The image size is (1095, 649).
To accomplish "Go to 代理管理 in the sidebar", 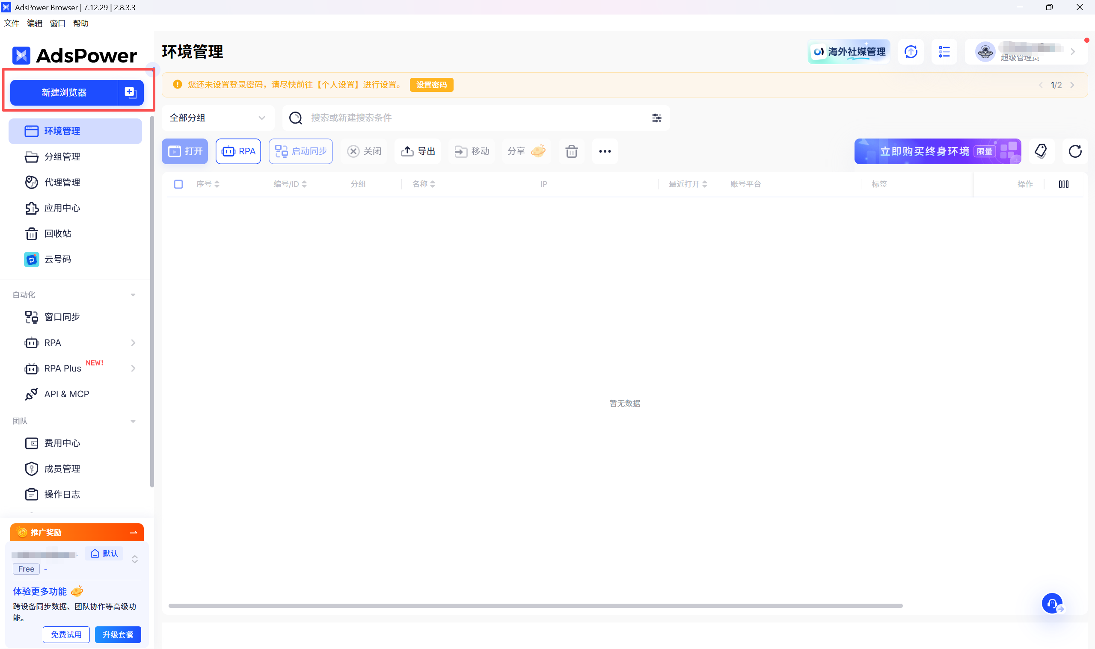I will [x=62, y=183].
